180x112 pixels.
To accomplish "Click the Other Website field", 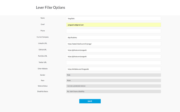I will click(113, 69).
